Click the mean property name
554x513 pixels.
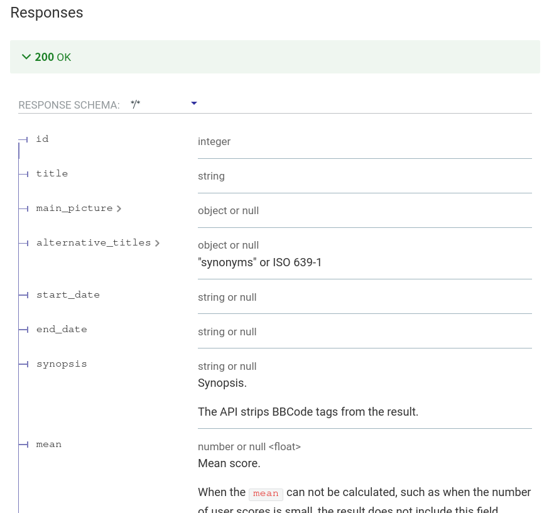(x=49, y=445)
